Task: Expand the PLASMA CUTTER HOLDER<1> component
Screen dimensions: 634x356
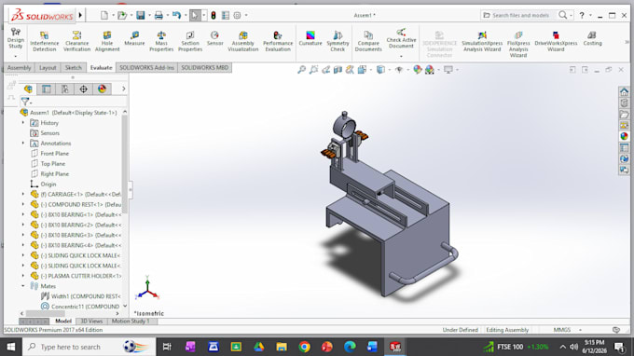Action: pos(23,276)
